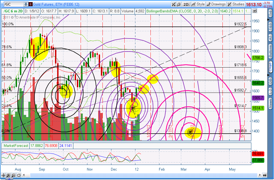Click the $1718.6 Fibonacci level label
Image resolution: width=274 pixels, height=180 pixels.
click(x=241, y=65)
